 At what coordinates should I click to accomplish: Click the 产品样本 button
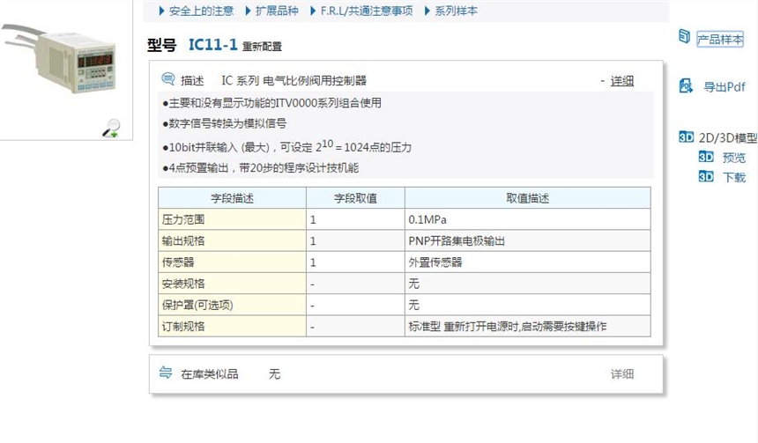pos(720,39)
